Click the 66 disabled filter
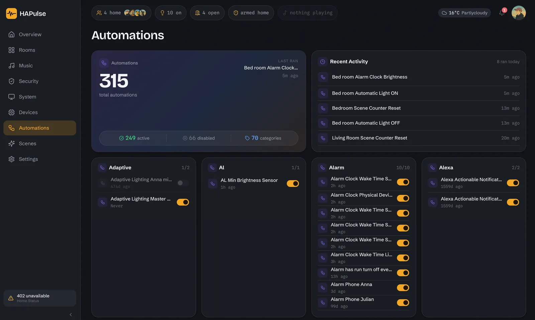Viewport: 535px width, 320px height. click(199, 138)
